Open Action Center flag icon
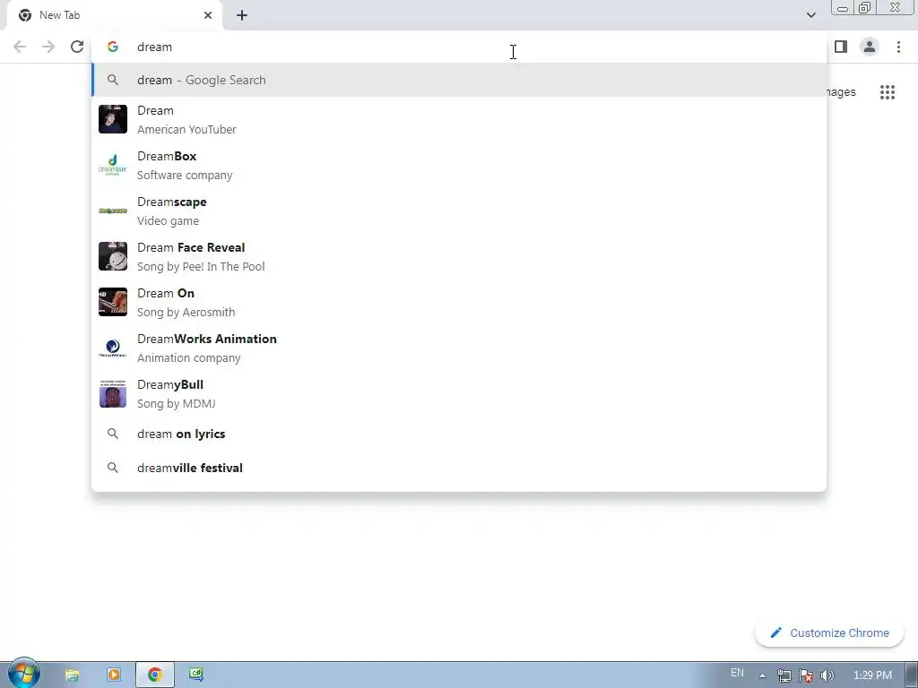 pos(806,675)
